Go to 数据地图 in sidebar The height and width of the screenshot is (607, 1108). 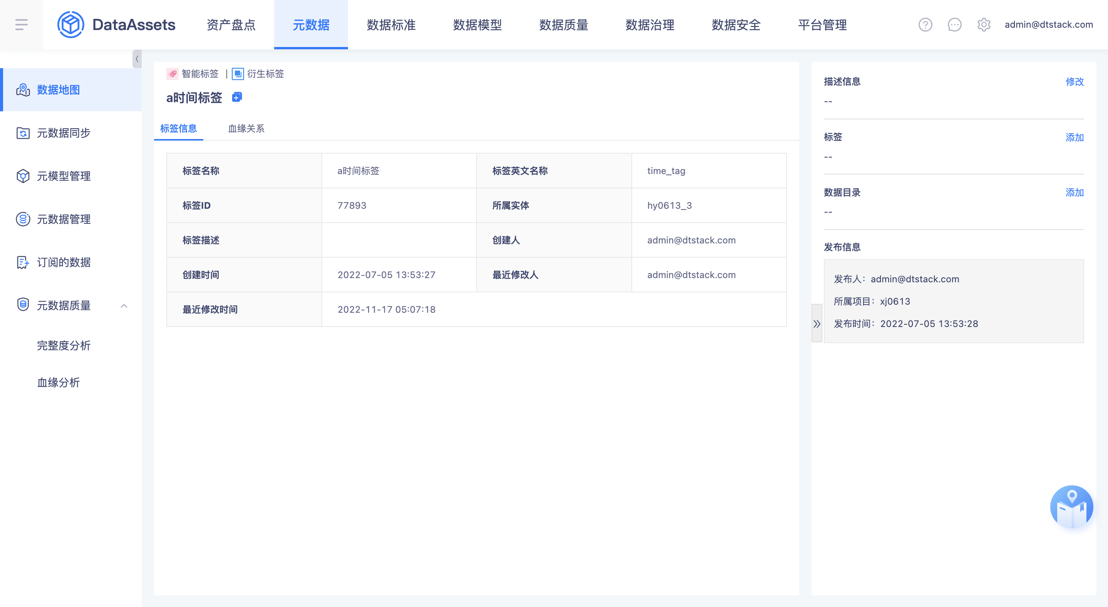[71, 90]
